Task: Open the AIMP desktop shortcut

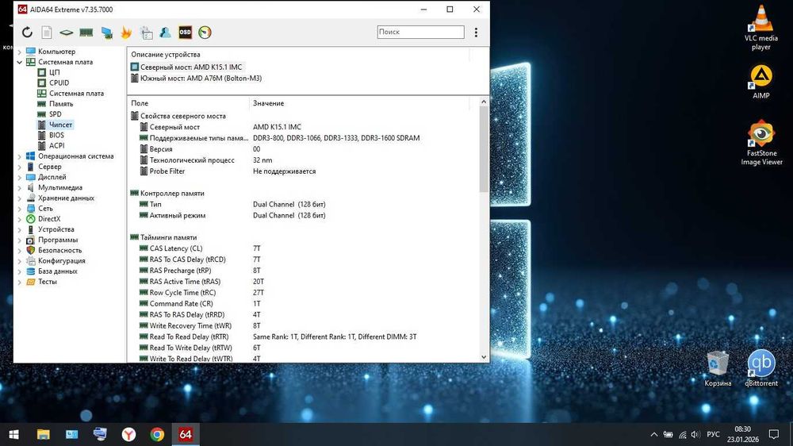Action: (760, 82)
